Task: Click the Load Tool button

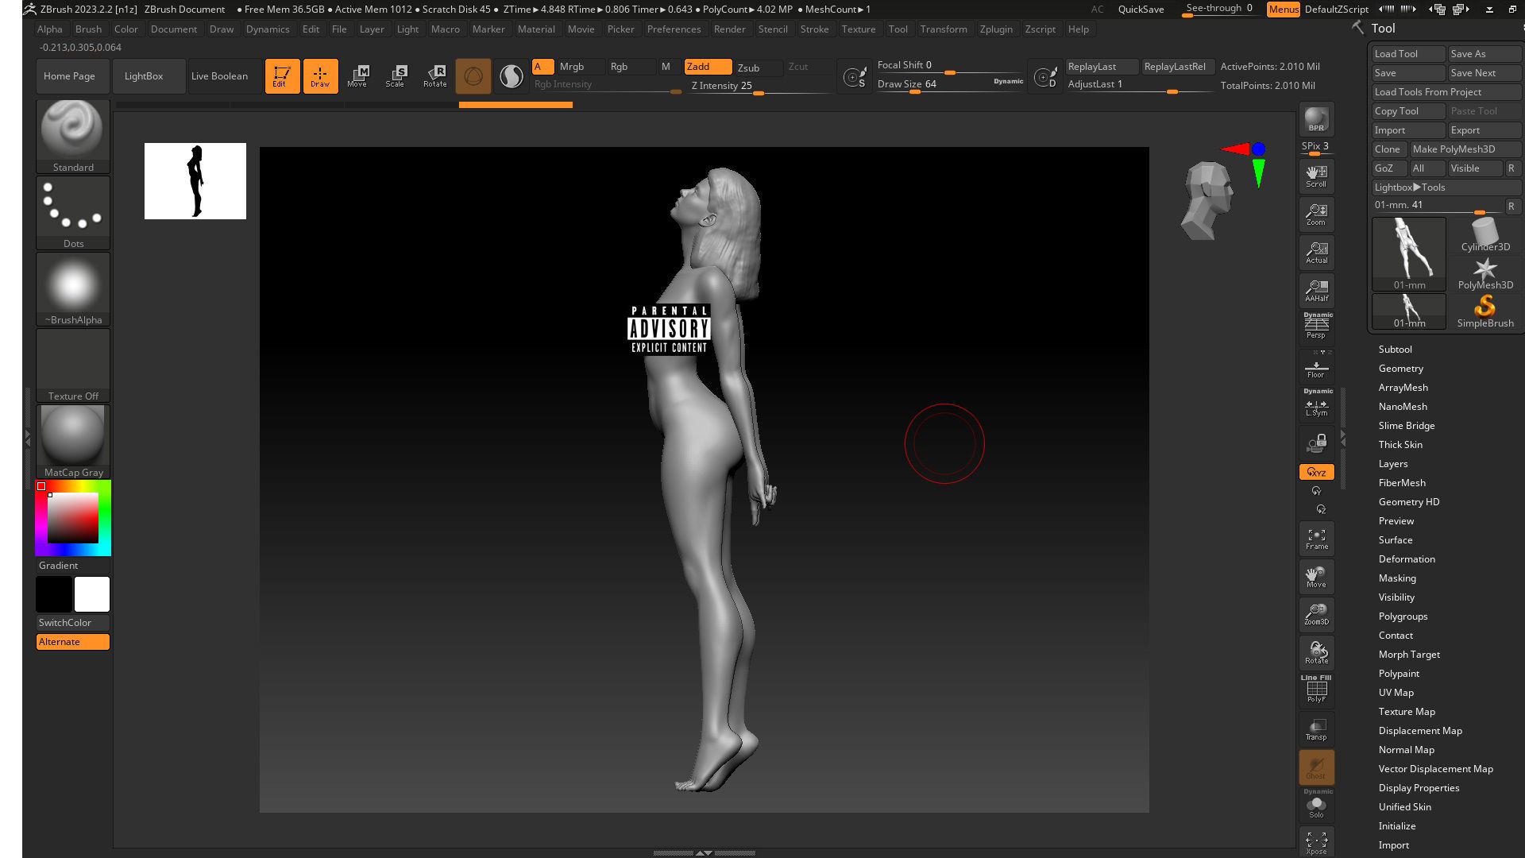Action: pos(1408,54)
